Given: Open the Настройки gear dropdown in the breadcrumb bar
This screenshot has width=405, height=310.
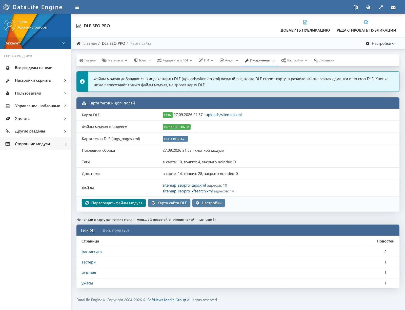Looking at the screenshot, I should (x=380, y=43).
